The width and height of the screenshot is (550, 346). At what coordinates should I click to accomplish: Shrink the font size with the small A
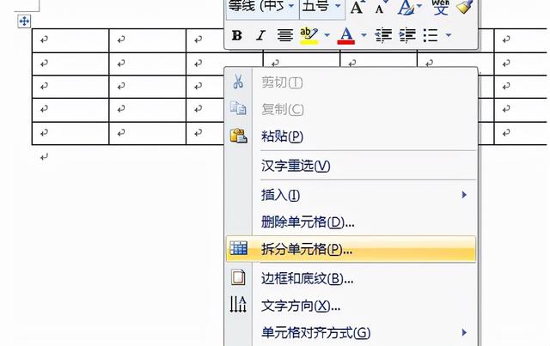click(380, 7)
